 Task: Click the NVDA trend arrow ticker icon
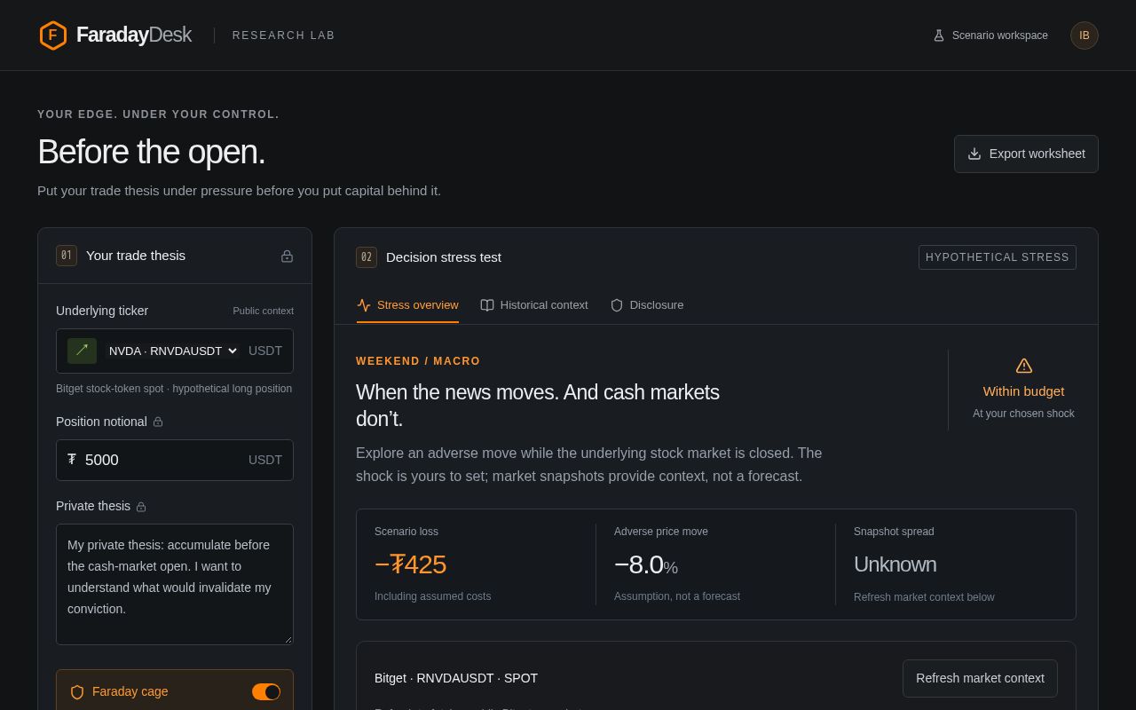point(82,351)
